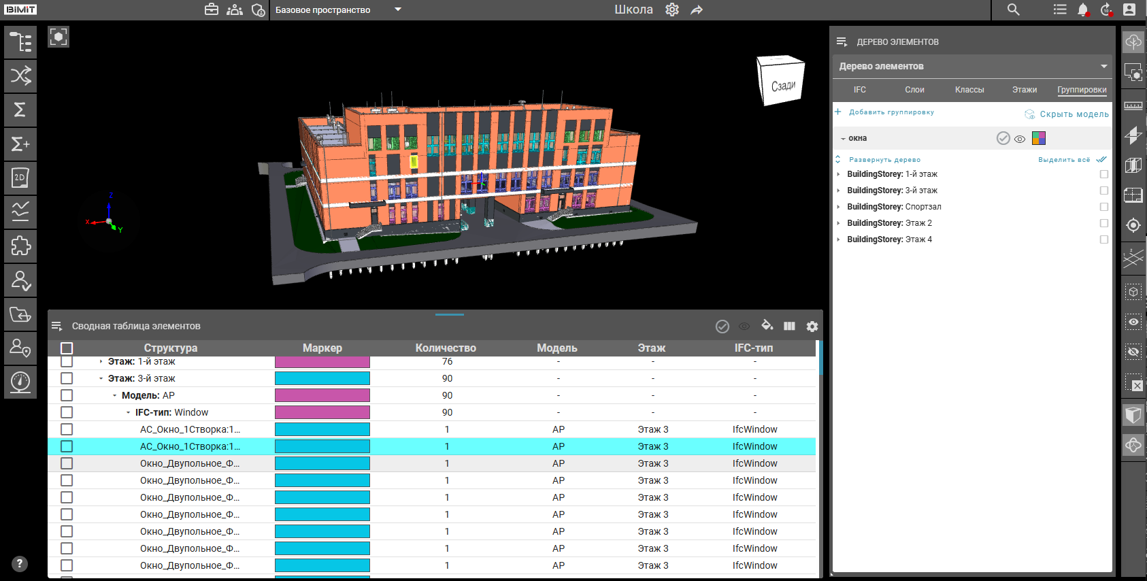This screenshot has width=1147, height=581.
Task: Switch to the Классы tab
Action: click(969, 90)
